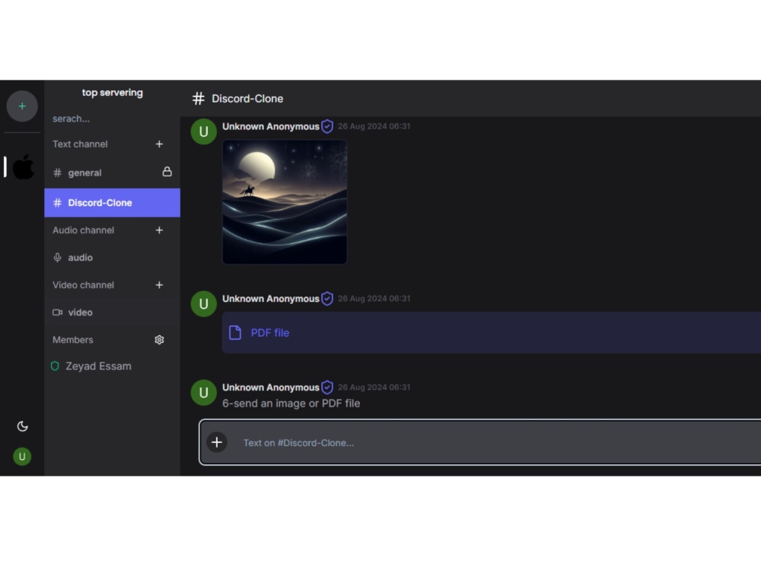The height and width of the screenshot is (570, 761).
Task: Click the Text channel section label
Action: [x=80, y=144]
